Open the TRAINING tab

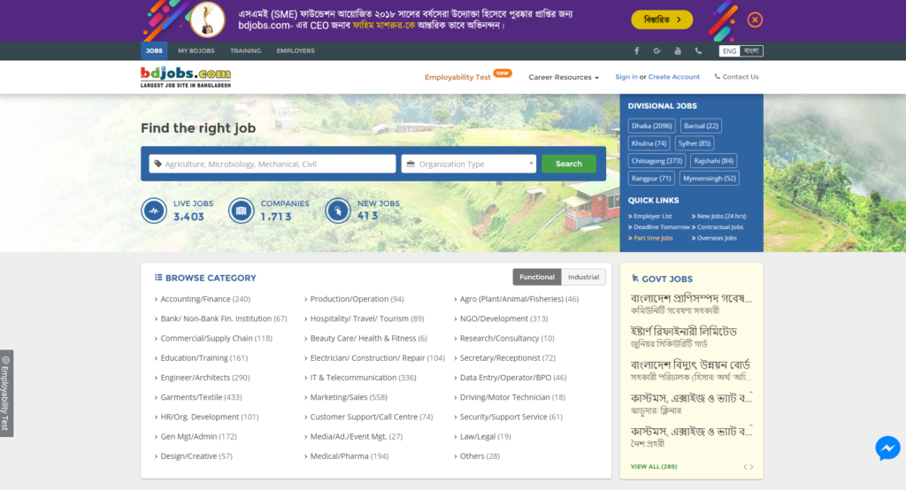tap(245, 51)
